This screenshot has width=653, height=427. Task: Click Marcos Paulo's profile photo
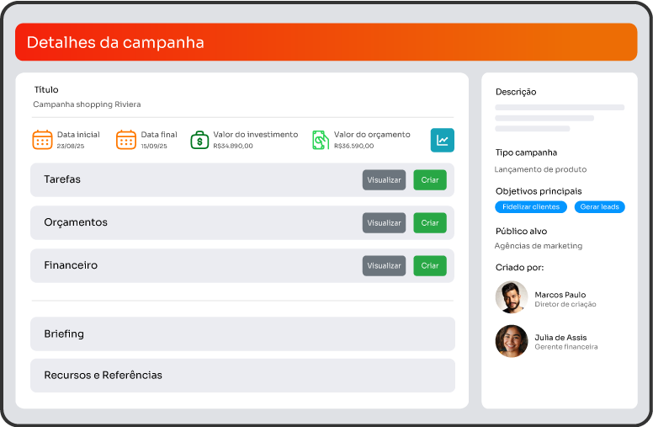point(512,297)
